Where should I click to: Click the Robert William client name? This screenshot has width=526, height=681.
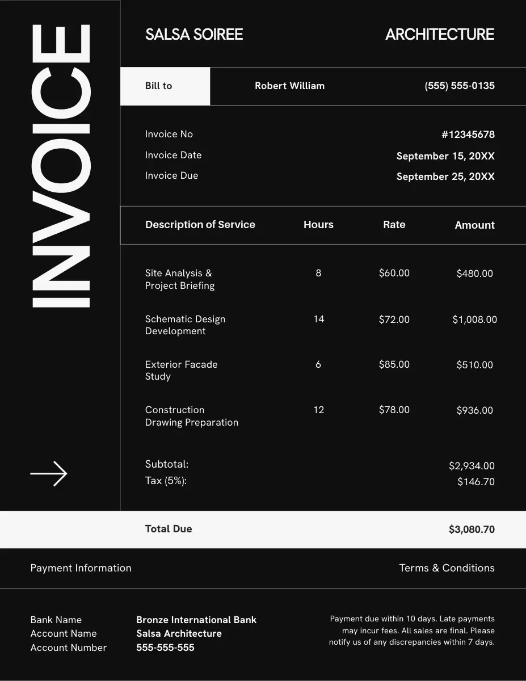pos(289,86)
